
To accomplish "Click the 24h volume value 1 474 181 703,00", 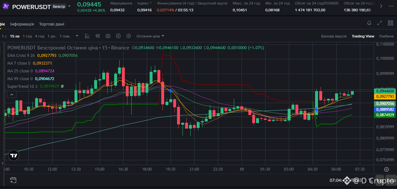I will click(x=310, y=10).
